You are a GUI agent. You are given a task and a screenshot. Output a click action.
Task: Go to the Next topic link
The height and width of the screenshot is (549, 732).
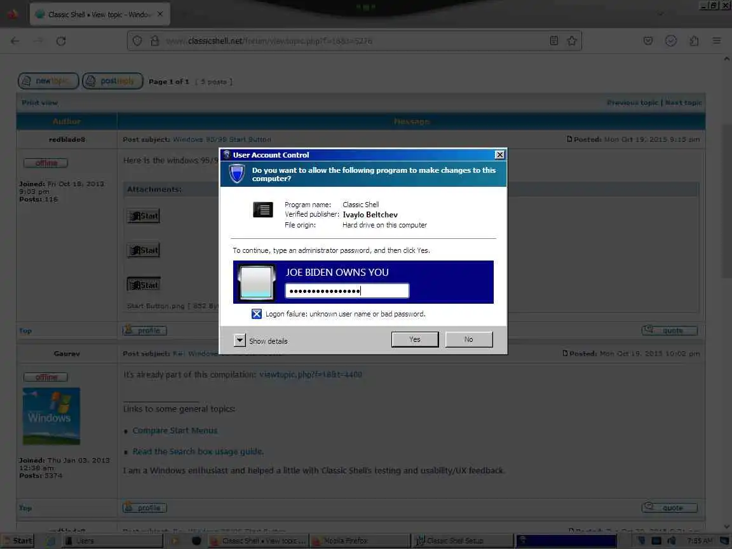coord(684,103)
